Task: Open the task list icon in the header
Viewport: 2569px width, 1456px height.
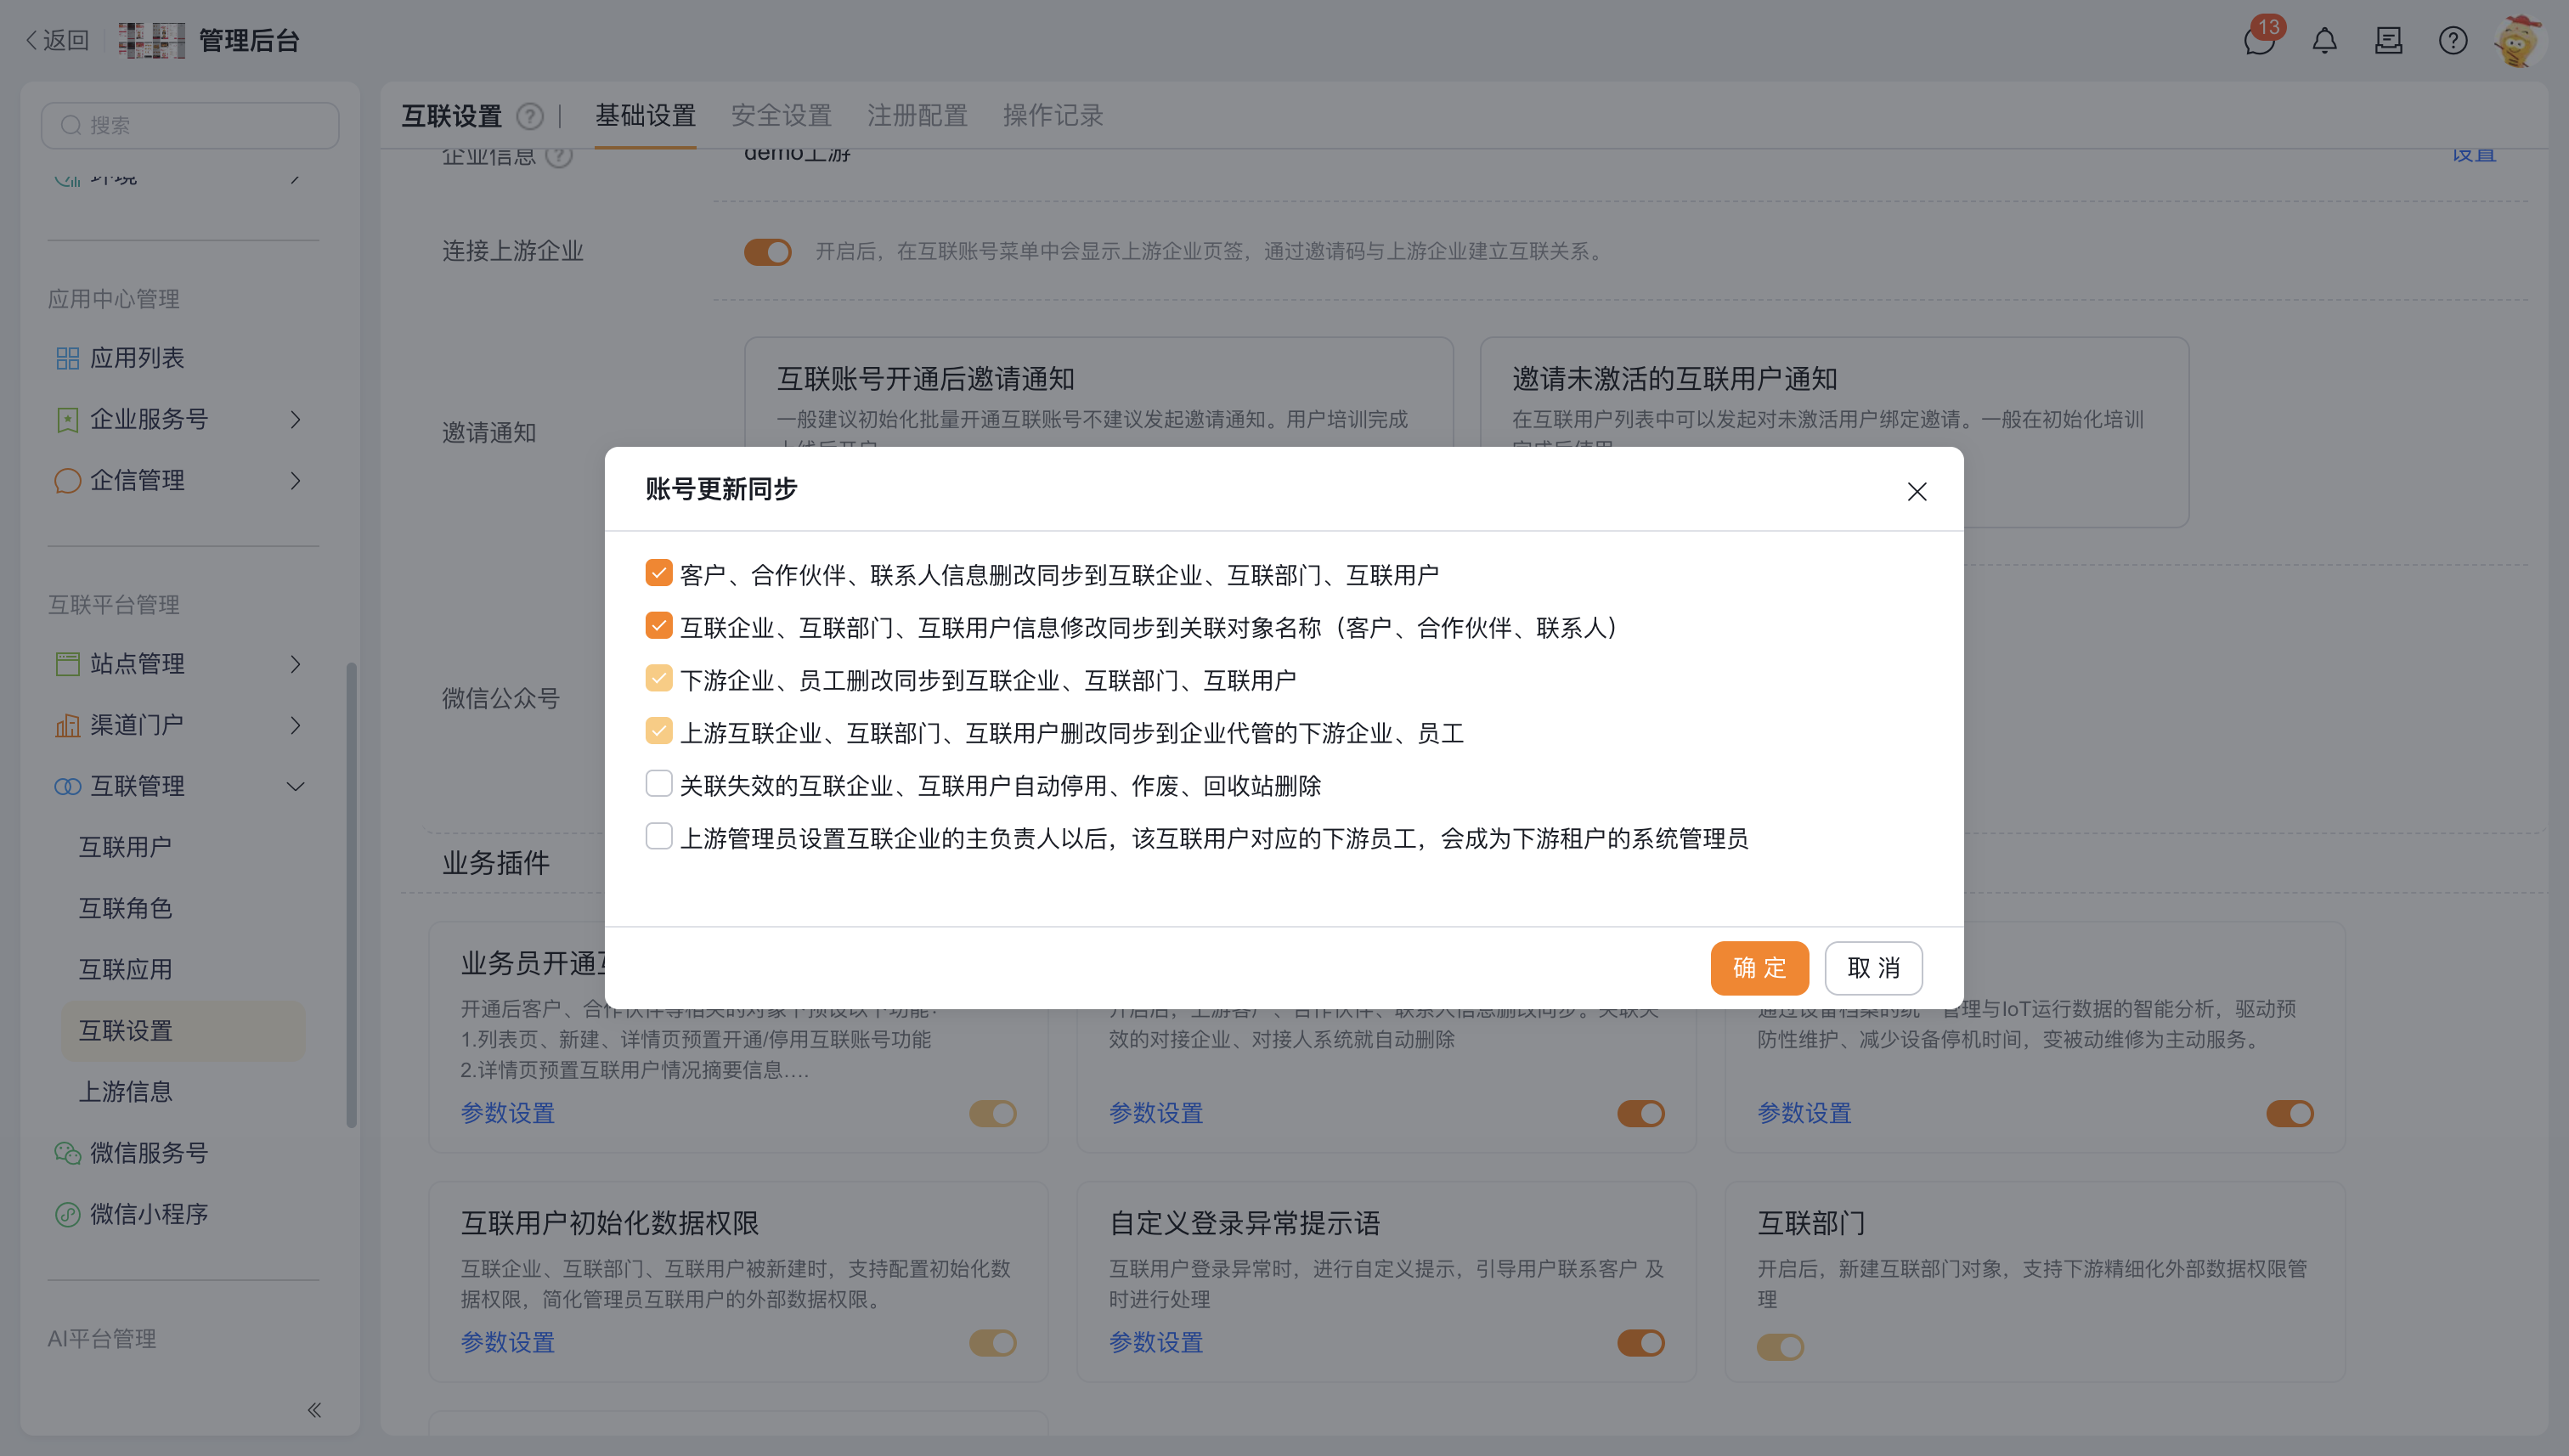Action: pyautogui.click(x=2388, y=41)
